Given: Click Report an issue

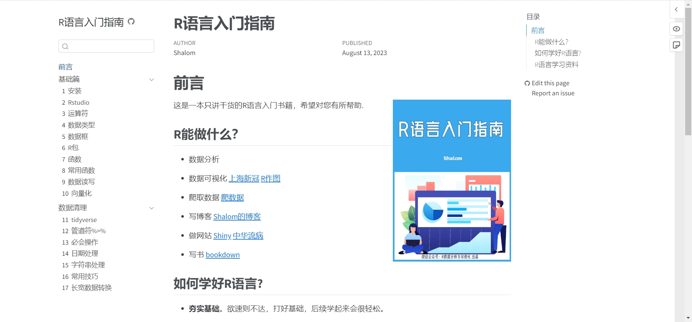Looking at the screenshot, I should tap(553, 94).
